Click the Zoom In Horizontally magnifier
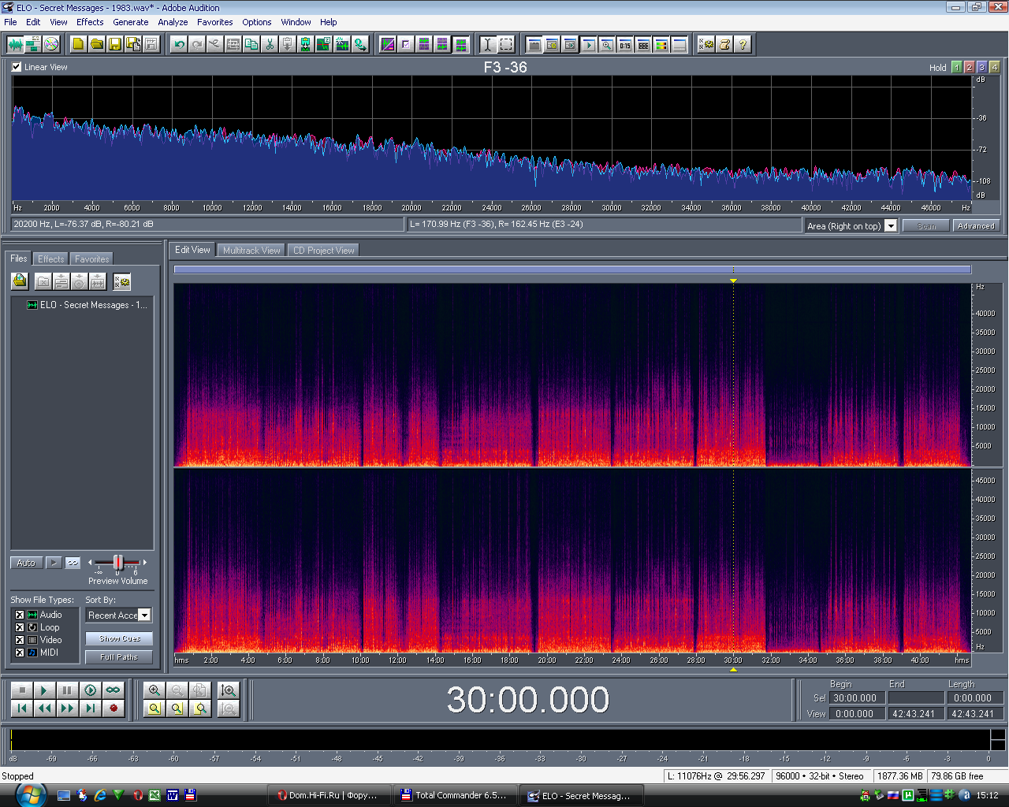The width and height of the screenshot is (1009, 807). point(155,690)
